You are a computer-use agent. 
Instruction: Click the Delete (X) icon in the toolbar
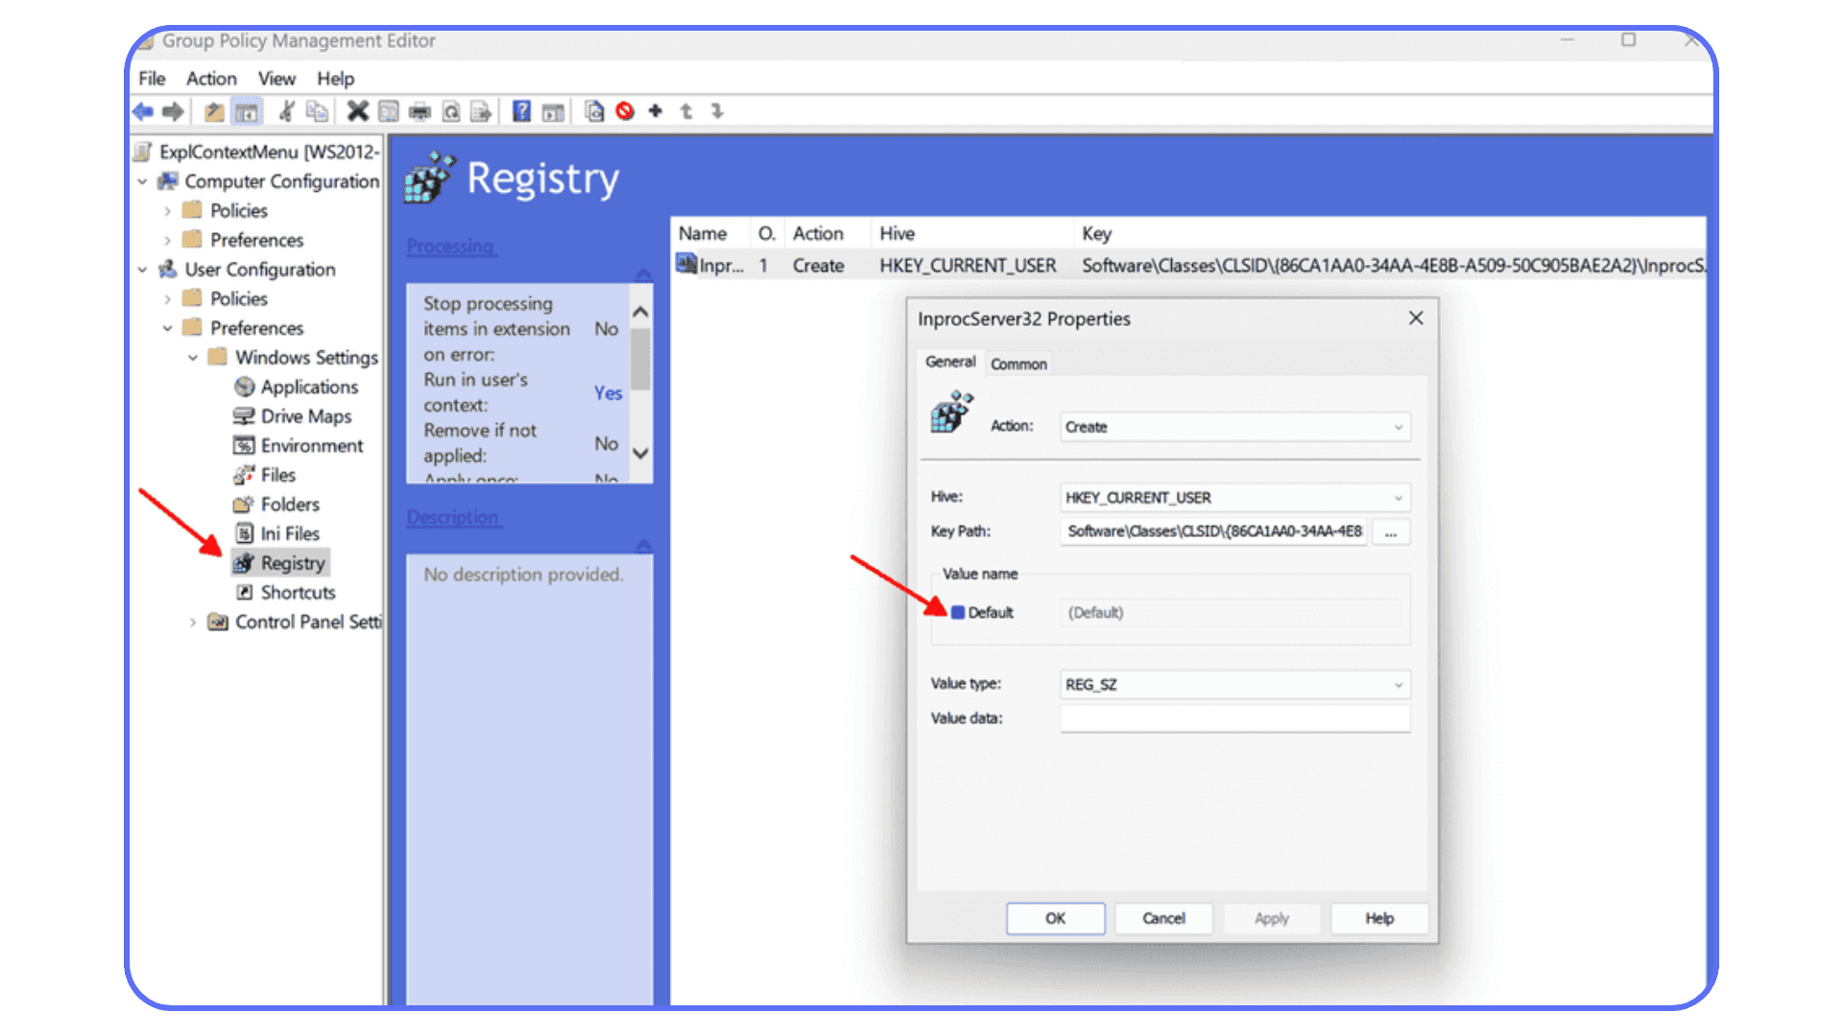(x=357, y=111)
